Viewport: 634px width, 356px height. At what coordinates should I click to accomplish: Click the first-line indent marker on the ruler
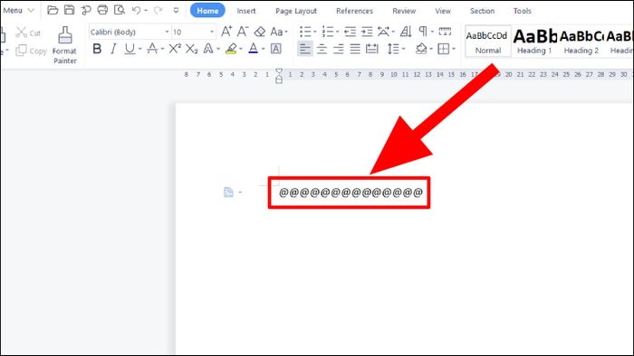[x=279, y=71]
